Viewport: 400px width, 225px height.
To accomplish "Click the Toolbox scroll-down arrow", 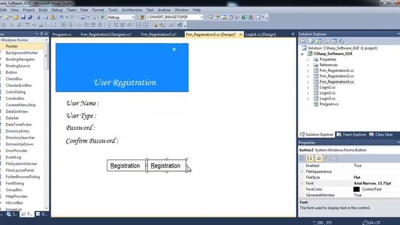I will point(46,208).
